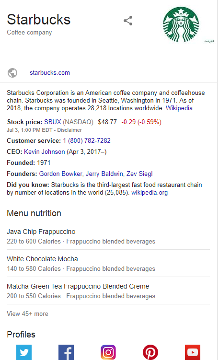Open the Pinterest profile icon
This screenshot has width=219, height=360.
pos(150,352)
